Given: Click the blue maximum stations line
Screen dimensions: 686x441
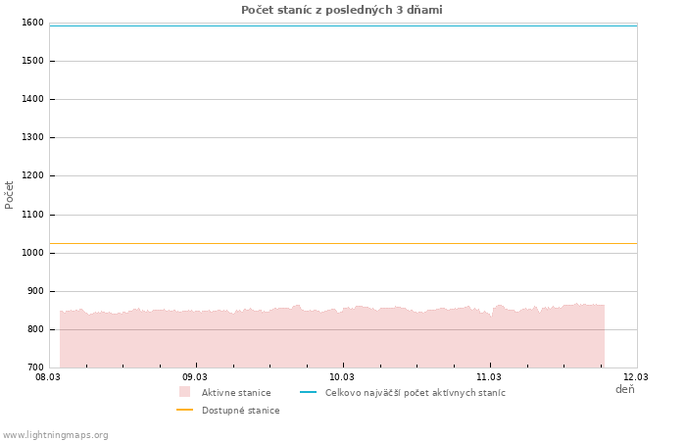Looking at the screenshot, I should 343,25.
